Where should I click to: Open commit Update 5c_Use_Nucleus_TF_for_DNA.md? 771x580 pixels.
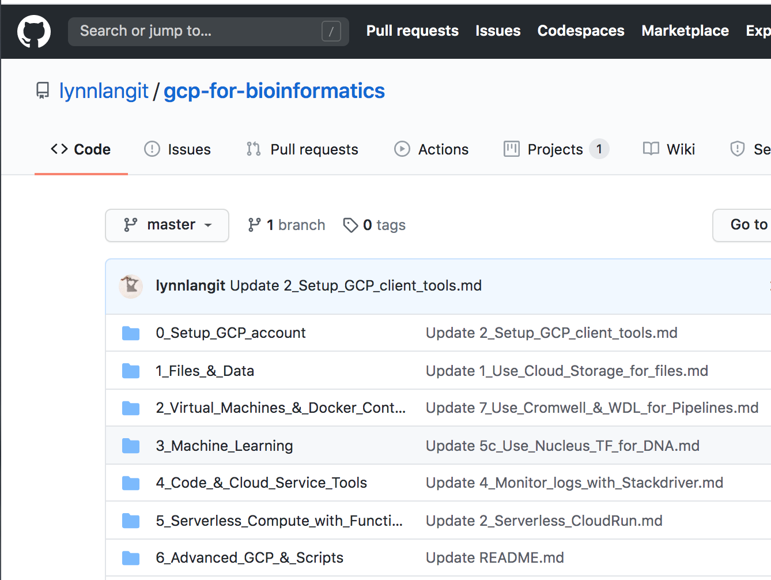[x=562, y=446]
